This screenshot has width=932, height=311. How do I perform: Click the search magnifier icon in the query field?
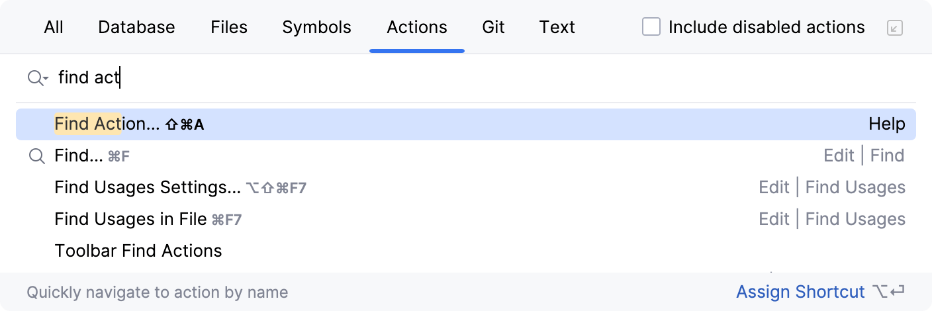34,78
